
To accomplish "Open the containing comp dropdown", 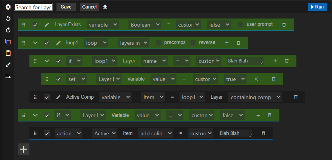I will coord(255,97).
